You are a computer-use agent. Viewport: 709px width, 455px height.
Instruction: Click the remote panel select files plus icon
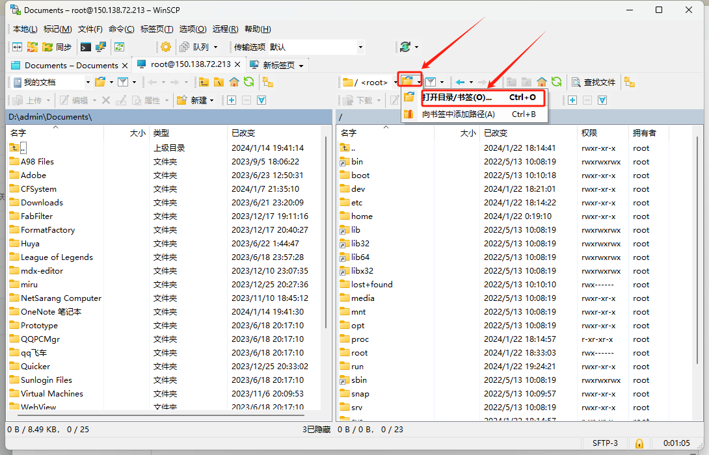pos(572,100)
